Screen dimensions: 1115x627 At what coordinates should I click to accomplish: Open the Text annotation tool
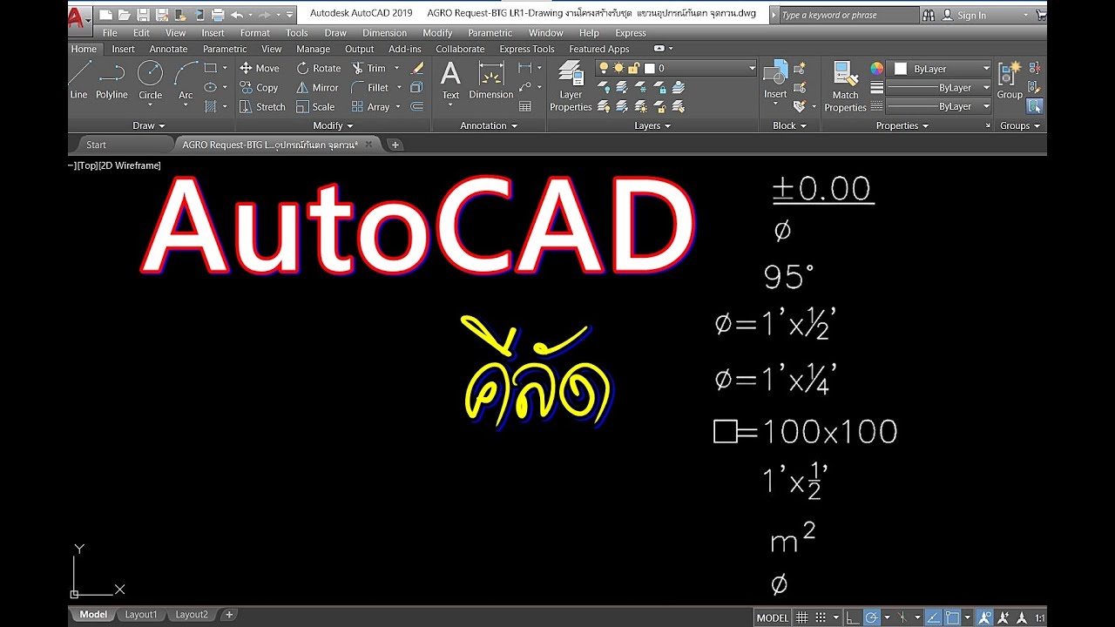(450, 81)
